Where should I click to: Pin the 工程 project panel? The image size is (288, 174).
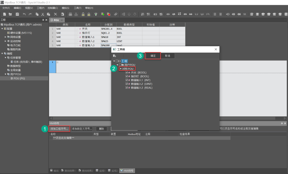pyautogui.click(x=43, y=20)
